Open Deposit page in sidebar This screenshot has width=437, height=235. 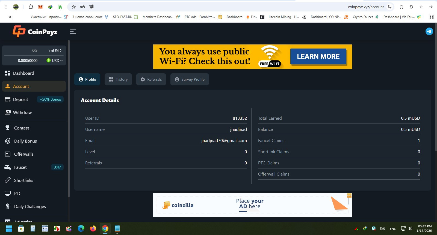[x=20, y=99]
